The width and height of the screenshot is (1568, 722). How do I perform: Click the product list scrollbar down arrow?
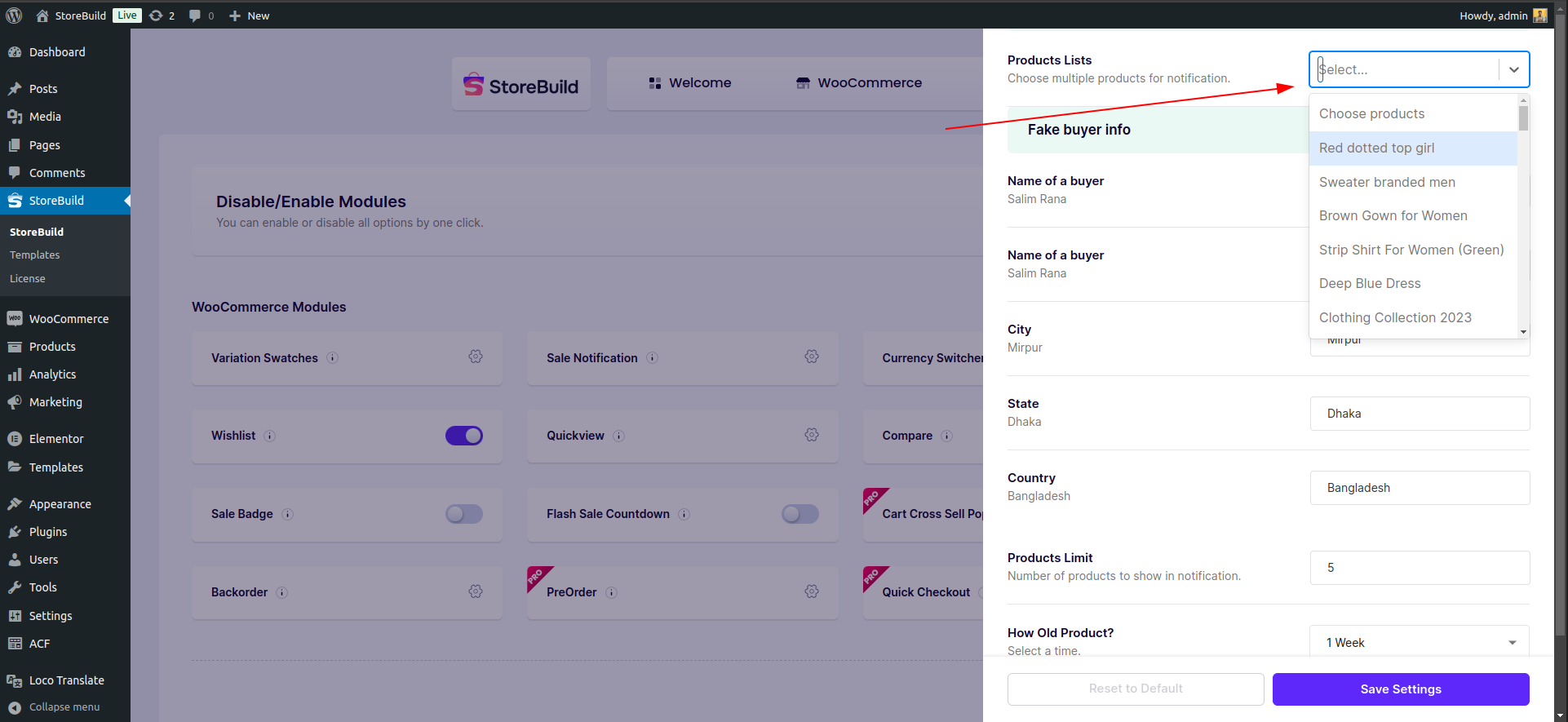click(1523, 332)
